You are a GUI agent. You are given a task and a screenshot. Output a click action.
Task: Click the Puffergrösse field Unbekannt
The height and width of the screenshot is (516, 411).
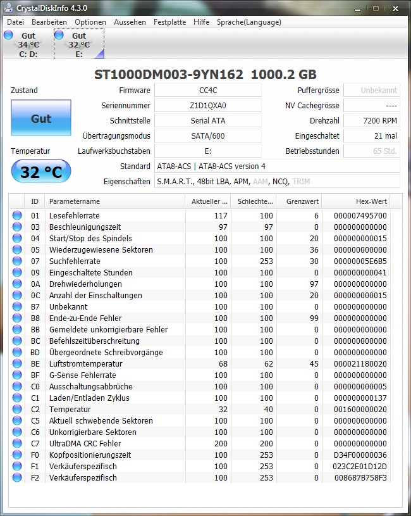(372, 90)
